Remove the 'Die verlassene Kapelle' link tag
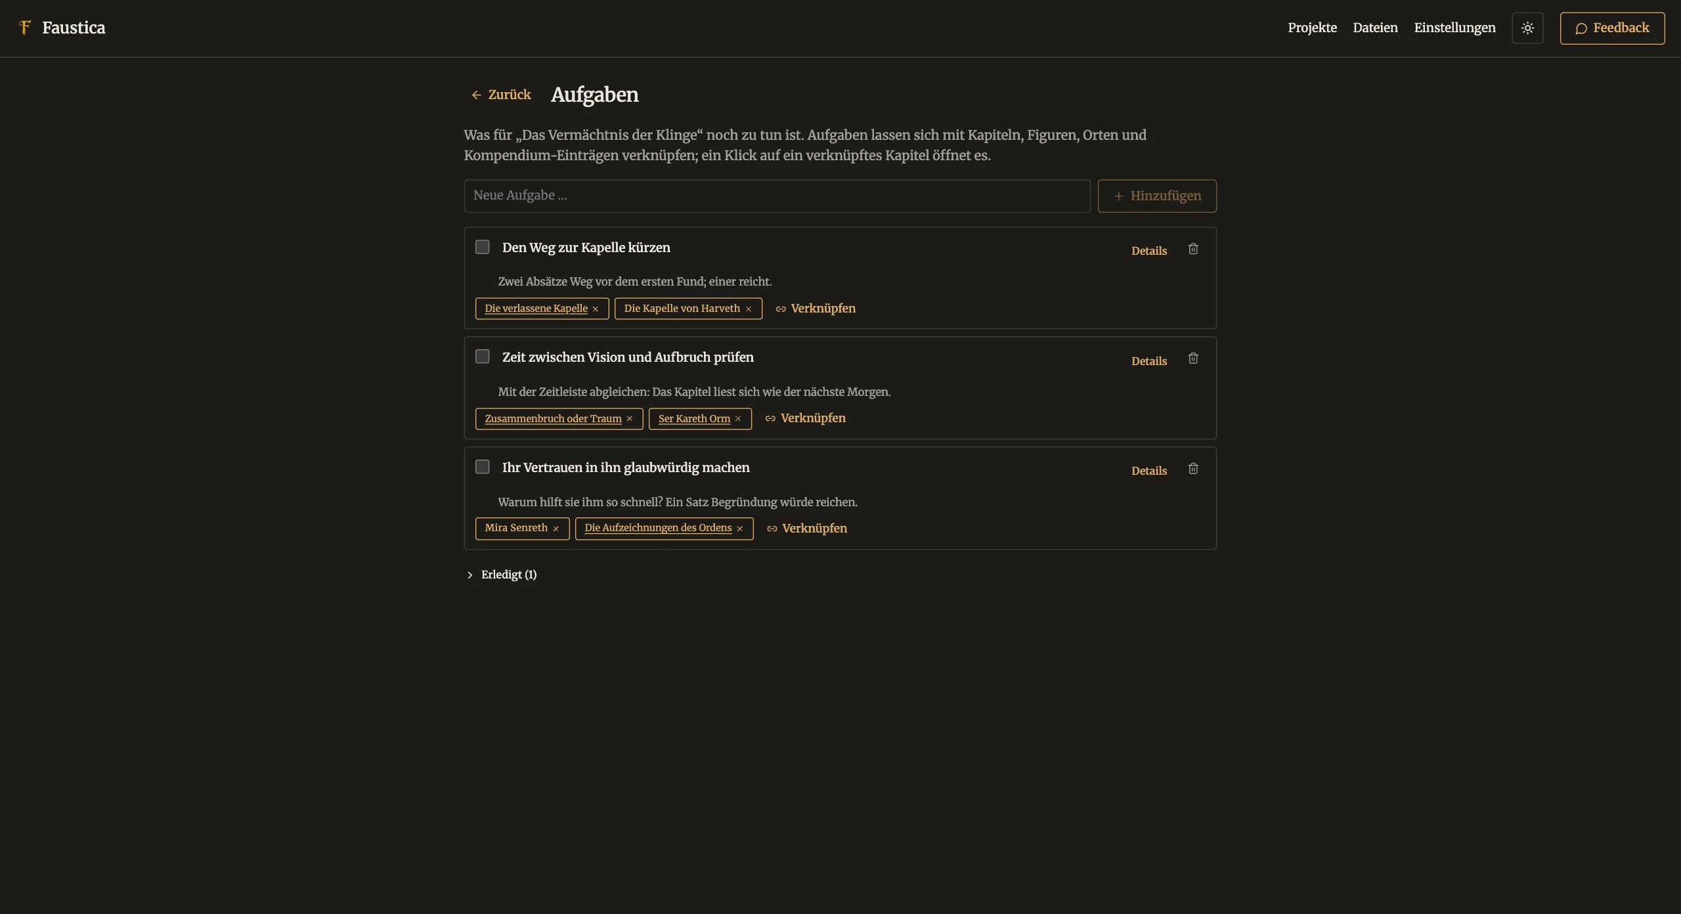This screenshot has height=914, width=1681. coord(596,309)
